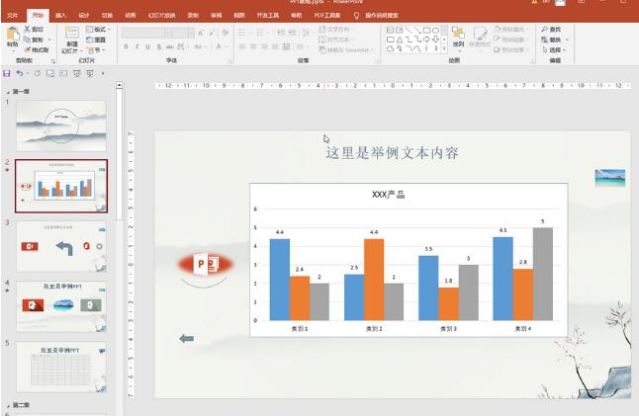The height and width of the screenshot is (416, 639).
Task: Click the bulleted list icon
Action: click(x=242, y=33)
